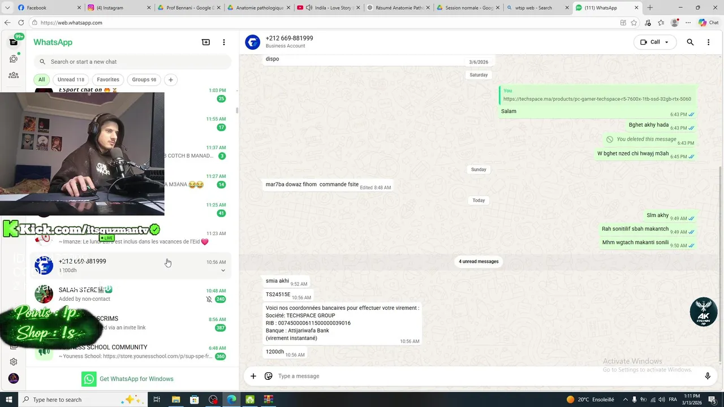Viewport: 724px width, 407px height.
Task: Open the Windows Start menu
Action: click(x=8, y=400)
